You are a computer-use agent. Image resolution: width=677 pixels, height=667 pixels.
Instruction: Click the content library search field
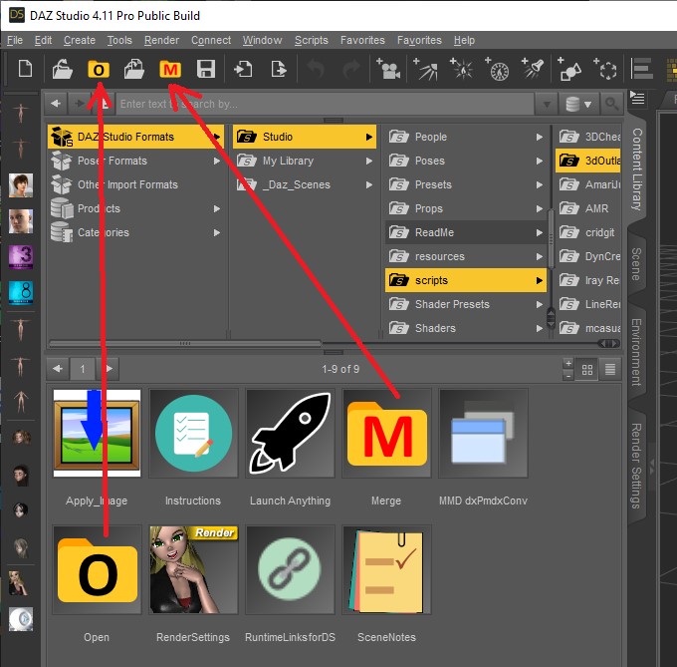(324, 104)
